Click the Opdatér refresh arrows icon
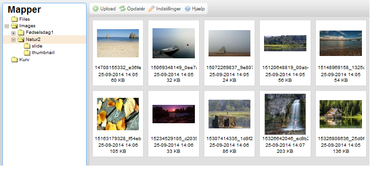The image size is (377, 182). tap(122, 8)
